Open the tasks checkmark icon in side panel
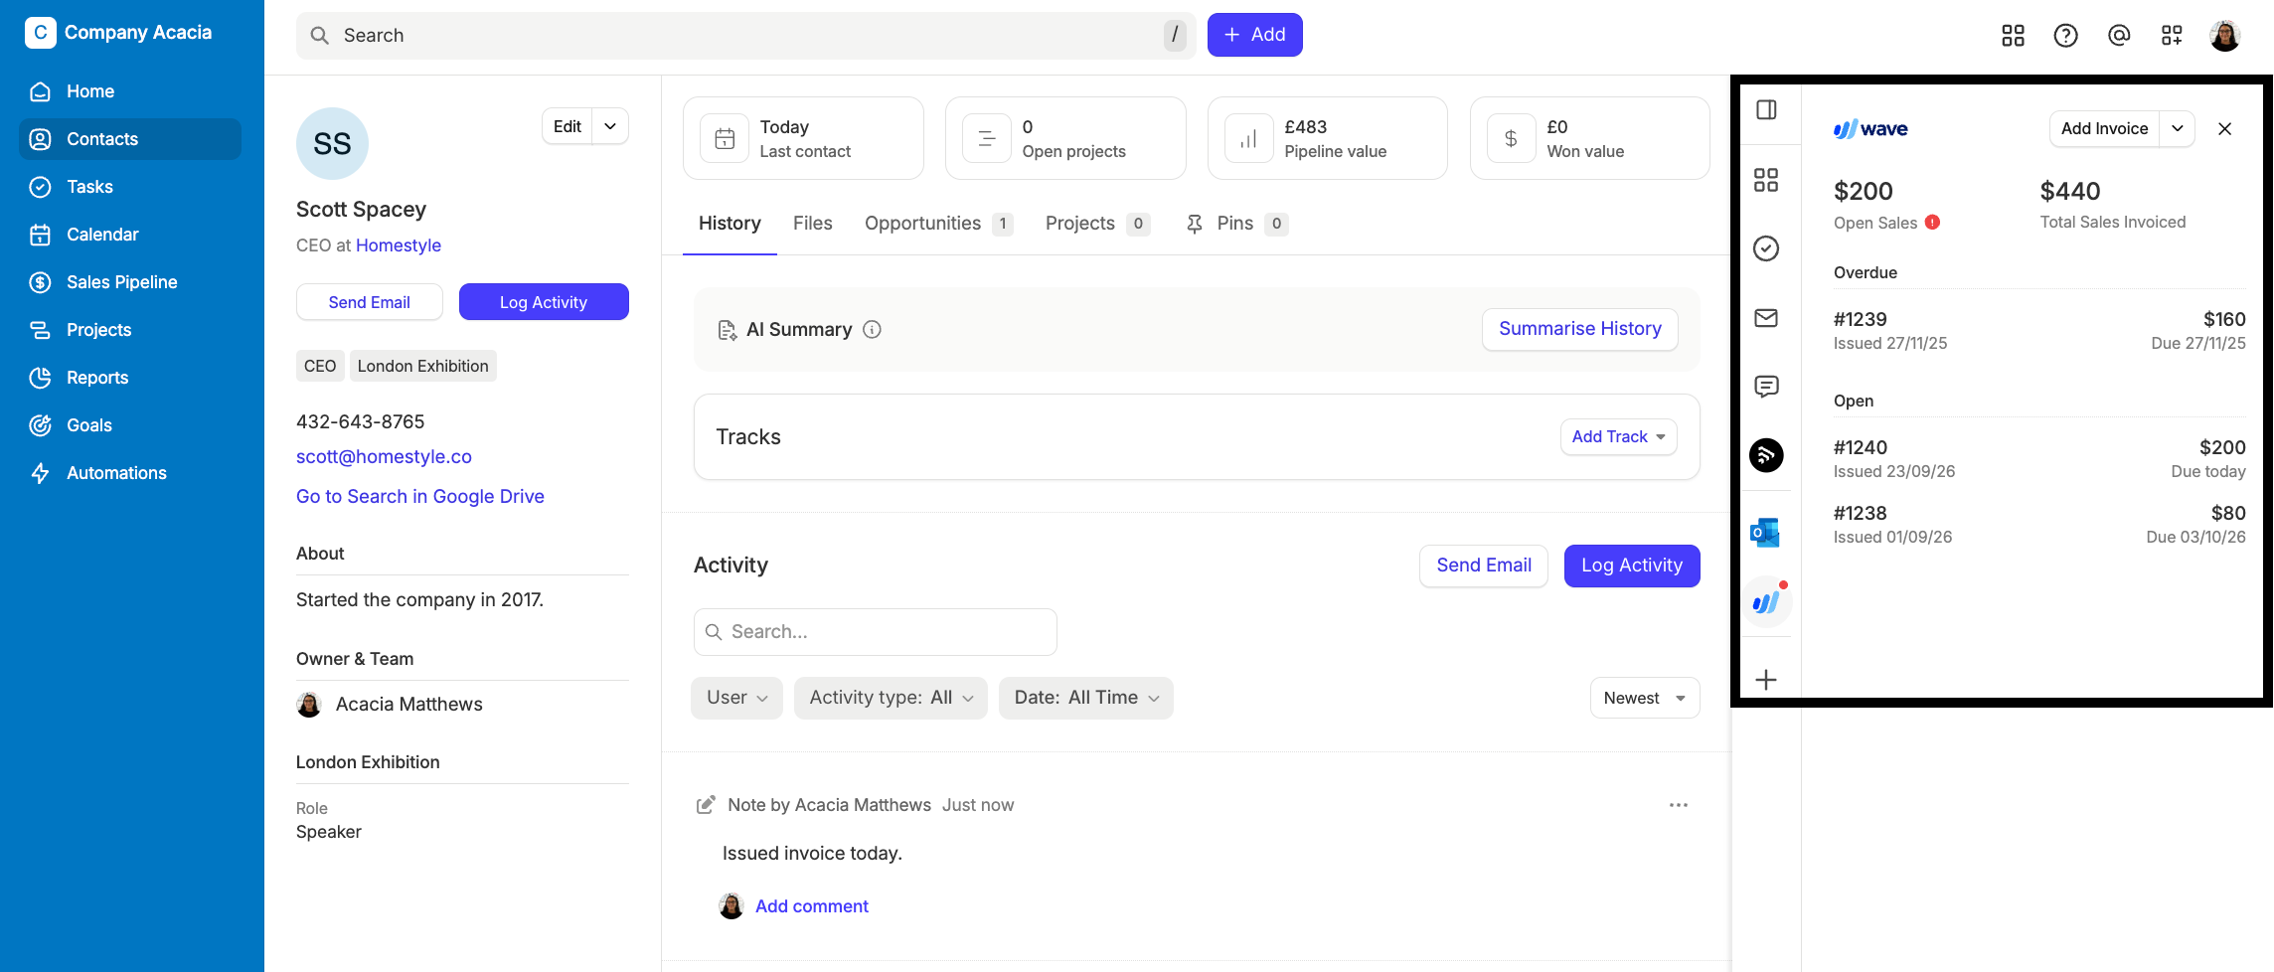The image size is (2274, 972). [1766, 248]
